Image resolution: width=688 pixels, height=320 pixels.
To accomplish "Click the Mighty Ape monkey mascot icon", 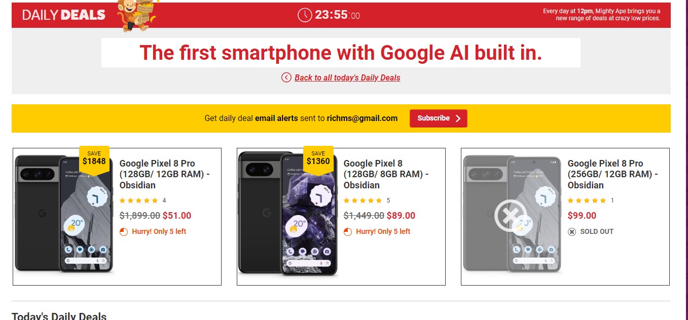I will point(135,15).
